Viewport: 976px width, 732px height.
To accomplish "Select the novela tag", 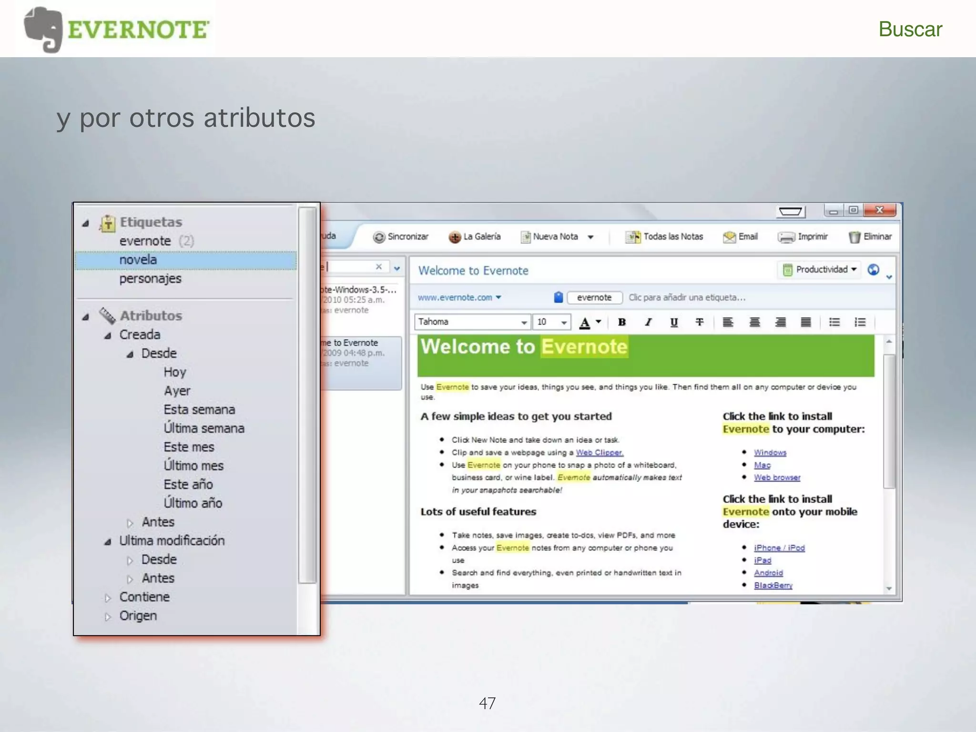I will click(138, 260).
